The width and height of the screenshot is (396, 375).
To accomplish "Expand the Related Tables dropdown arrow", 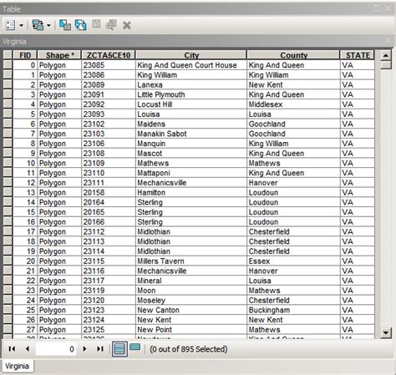I will (x=48, y=26).
